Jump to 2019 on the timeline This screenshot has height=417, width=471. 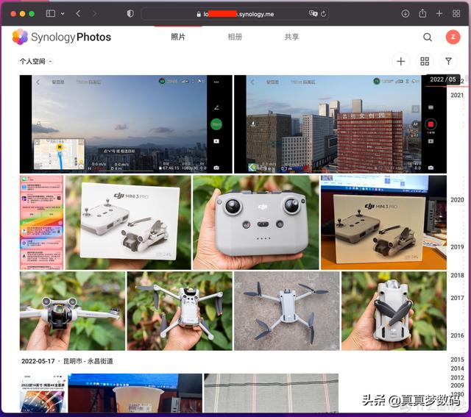click(x=457, y=247)
